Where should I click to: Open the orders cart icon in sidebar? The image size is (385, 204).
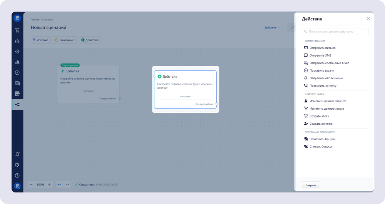pos(17,30)
